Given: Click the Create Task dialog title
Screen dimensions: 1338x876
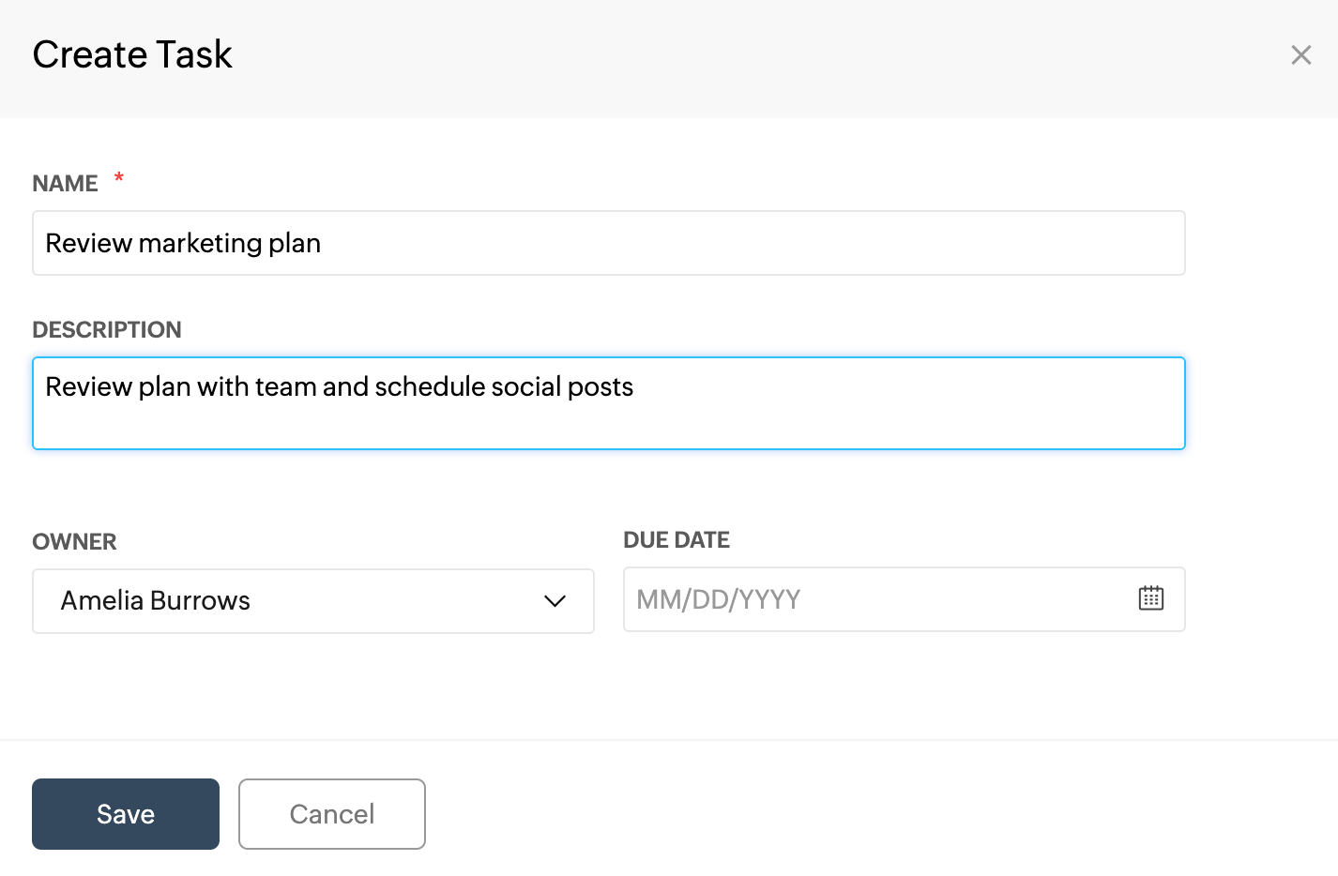Looking at the screenshot, I should click(132, 54).
